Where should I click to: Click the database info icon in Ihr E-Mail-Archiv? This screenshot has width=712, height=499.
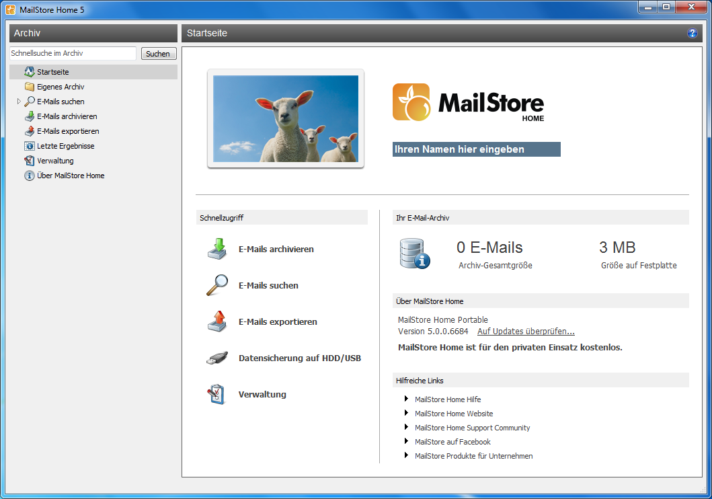(415, 254)
